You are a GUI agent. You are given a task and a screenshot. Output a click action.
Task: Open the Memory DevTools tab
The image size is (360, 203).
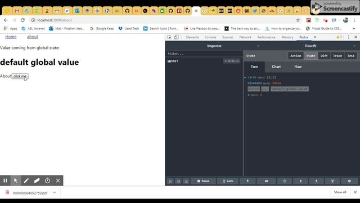tap(287, 37)
